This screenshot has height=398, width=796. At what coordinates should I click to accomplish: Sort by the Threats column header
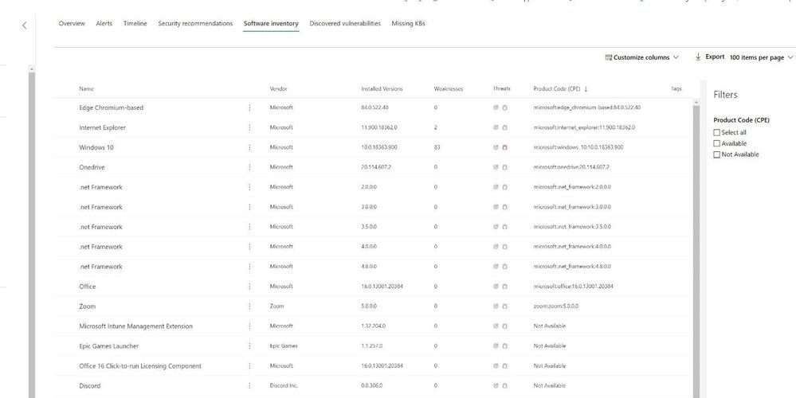(501, 88)
